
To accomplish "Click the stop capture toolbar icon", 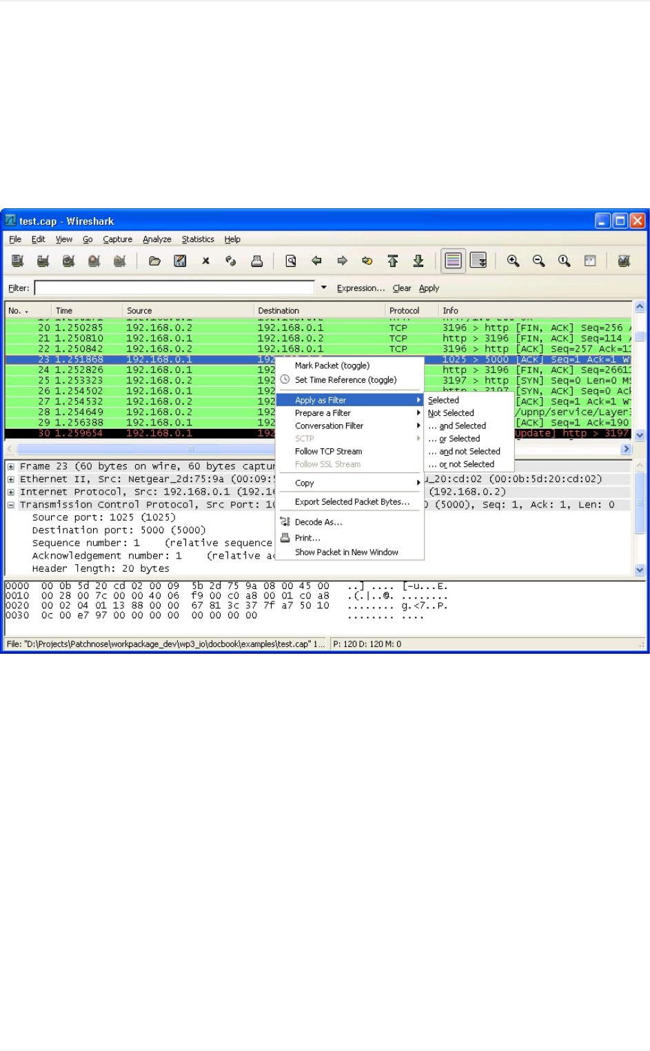I will pos(94,261).
